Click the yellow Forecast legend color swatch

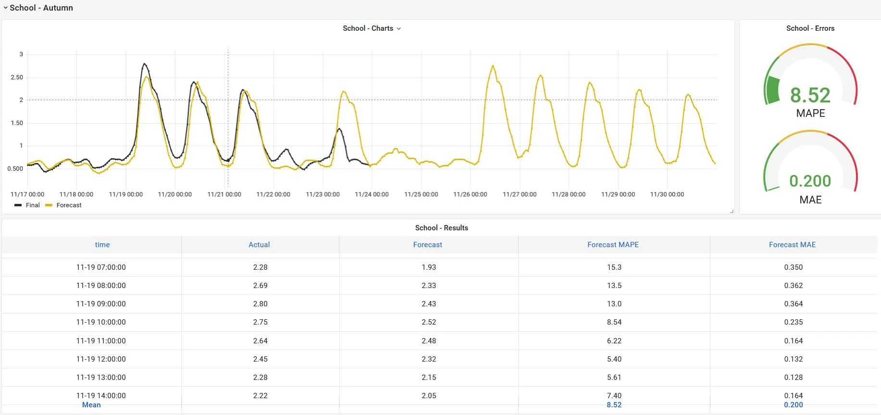(x=49, y=205)
